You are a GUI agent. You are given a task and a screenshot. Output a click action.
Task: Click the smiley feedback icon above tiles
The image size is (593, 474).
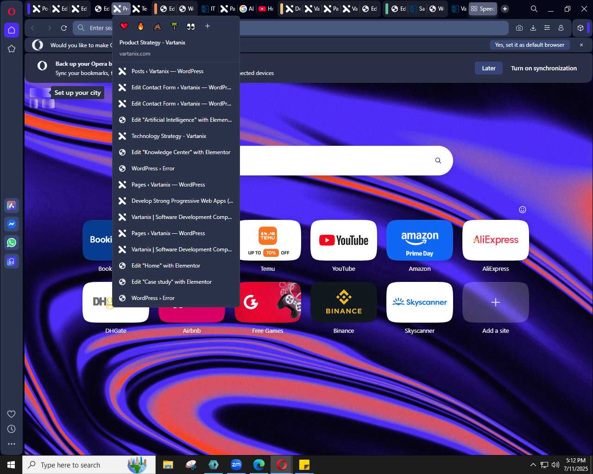click(x=523, y=210)
